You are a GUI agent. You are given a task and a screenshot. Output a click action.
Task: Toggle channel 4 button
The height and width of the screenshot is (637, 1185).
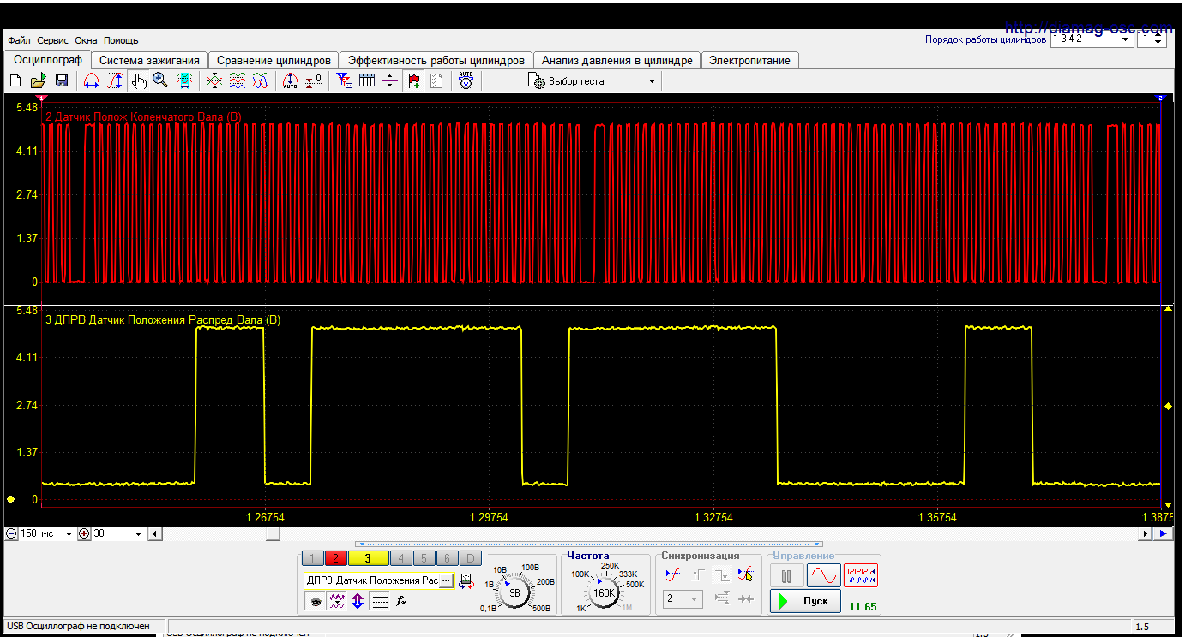401,558
